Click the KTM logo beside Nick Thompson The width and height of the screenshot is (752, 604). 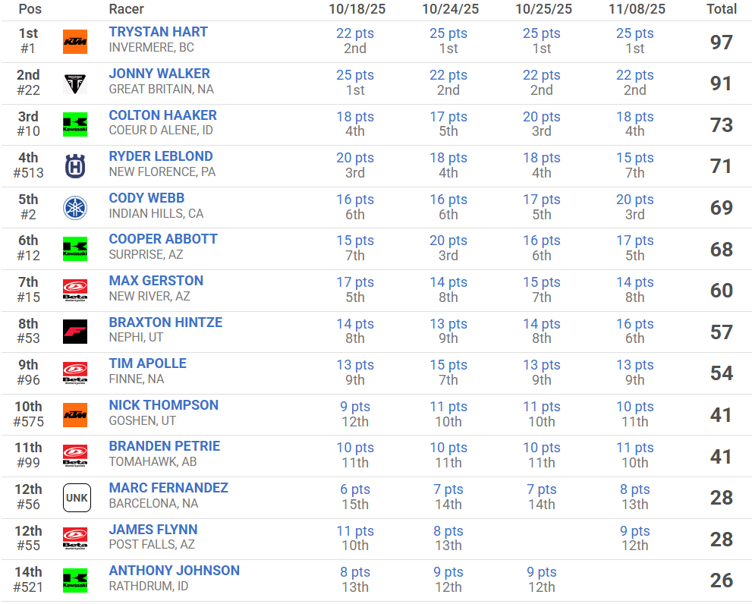click(x=75, y=414)
